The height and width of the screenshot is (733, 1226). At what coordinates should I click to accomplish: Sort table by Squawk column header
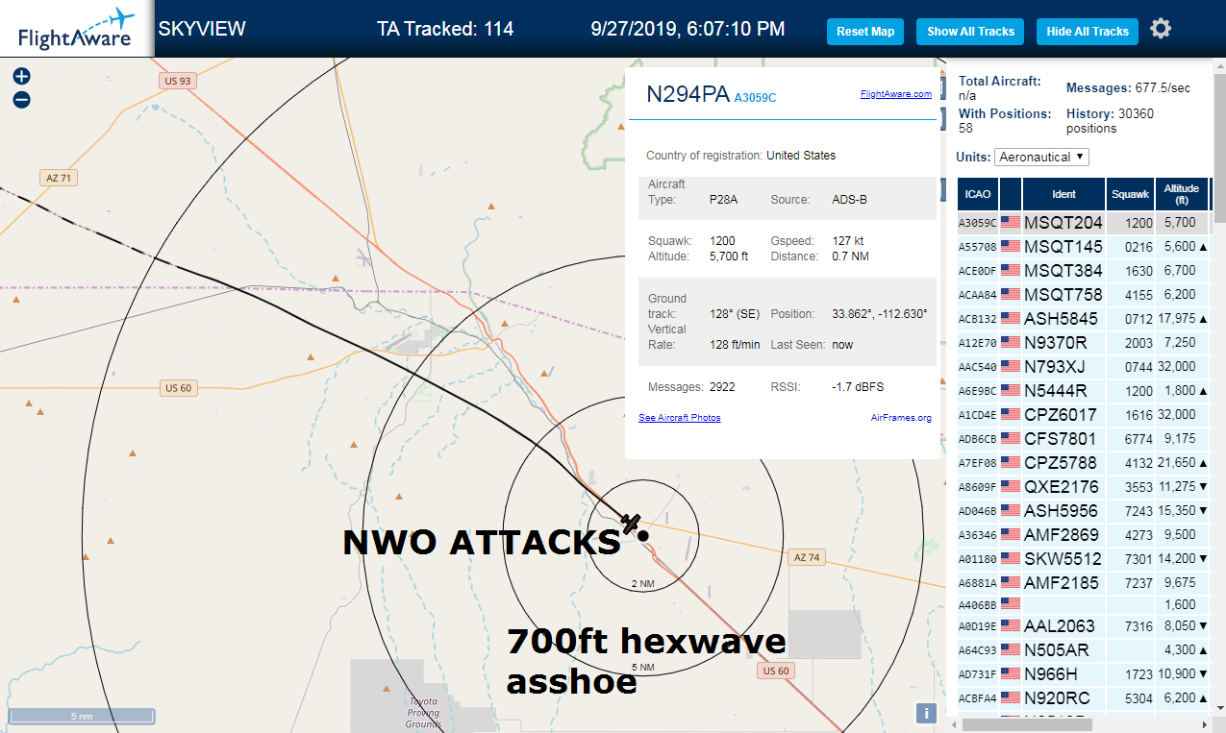(1130, 194)
